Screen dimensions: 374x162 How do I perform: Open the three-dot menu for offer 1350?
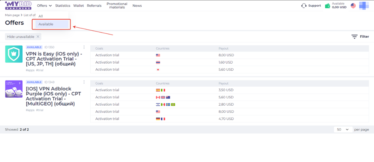tap(84, 47)
